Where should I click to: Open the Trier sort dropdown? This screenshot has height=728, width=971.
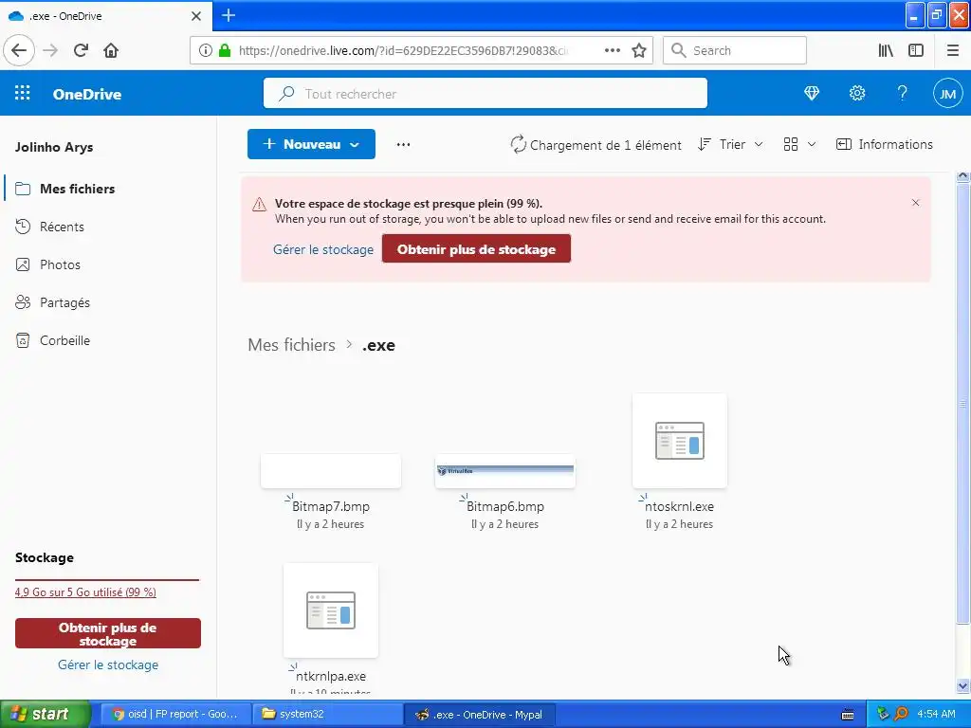pyautogui.click(x=730, y=144)
